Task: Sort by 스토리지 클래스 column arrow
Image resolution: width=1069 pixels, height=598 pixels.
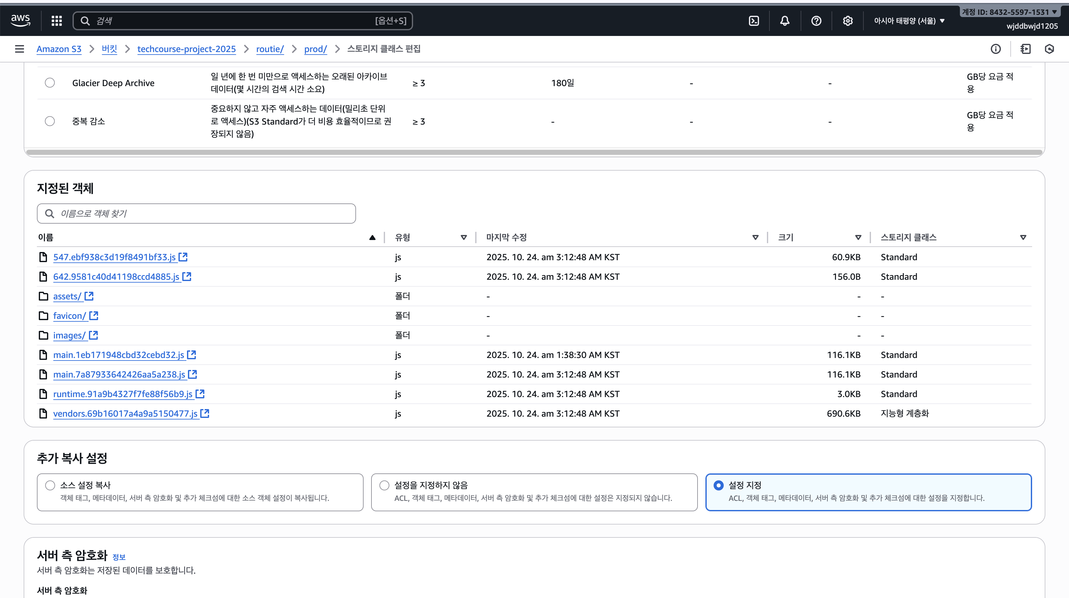Action: [x=1023, y=237]
